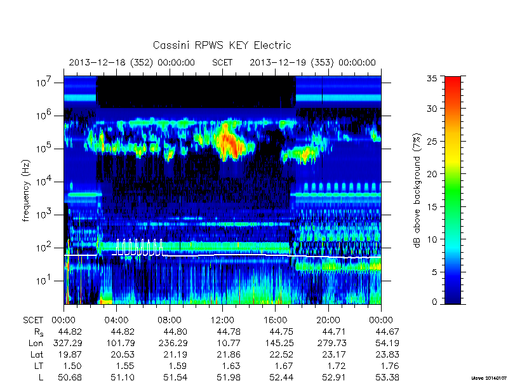
Task: Click the Rs value 44.78
Action: (228, 331)
